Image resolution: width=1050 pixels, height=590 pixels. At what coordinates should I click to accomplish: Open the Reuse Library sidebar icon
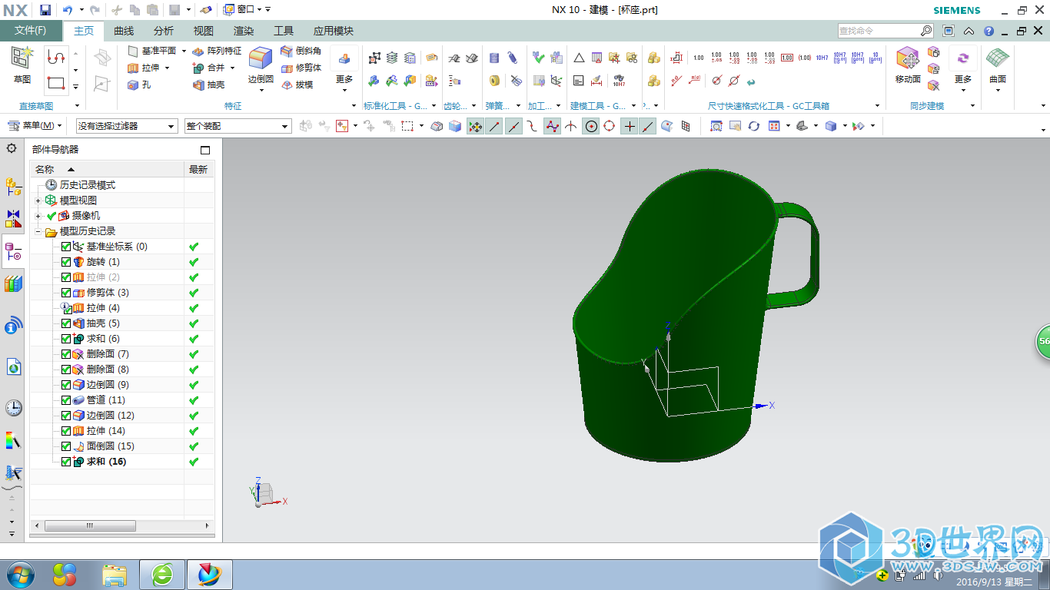click(x=13, y=283)
